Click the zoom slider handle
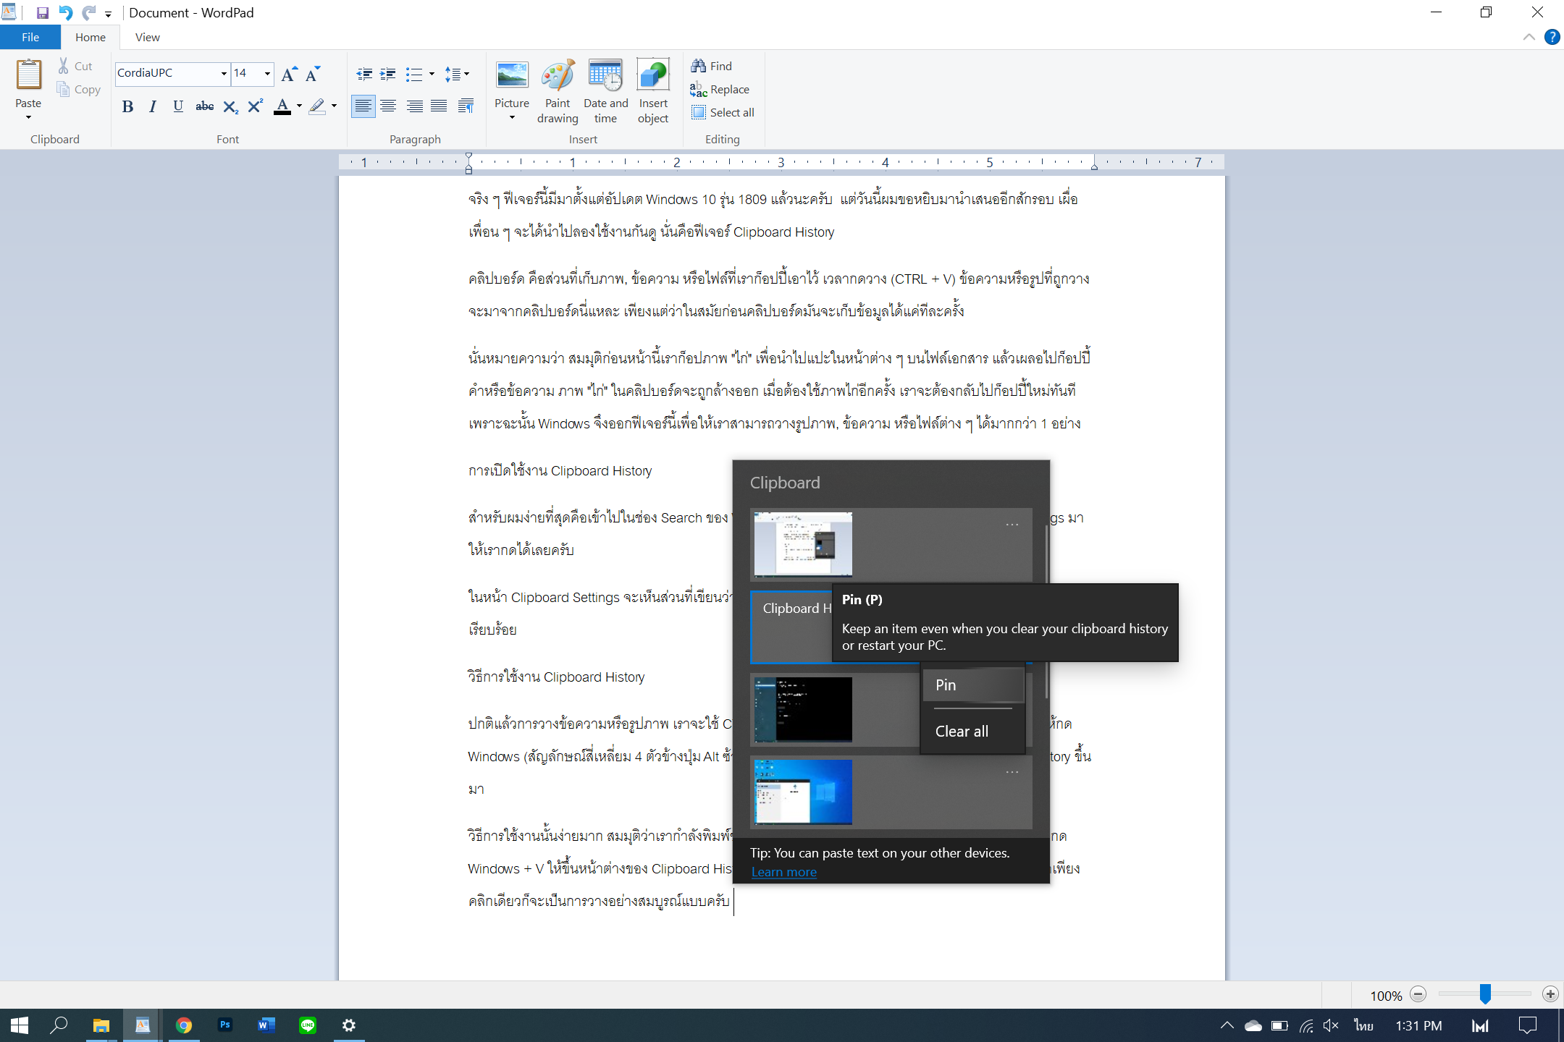This screenshot has width=1564, height=1042. coord(1485,994)
